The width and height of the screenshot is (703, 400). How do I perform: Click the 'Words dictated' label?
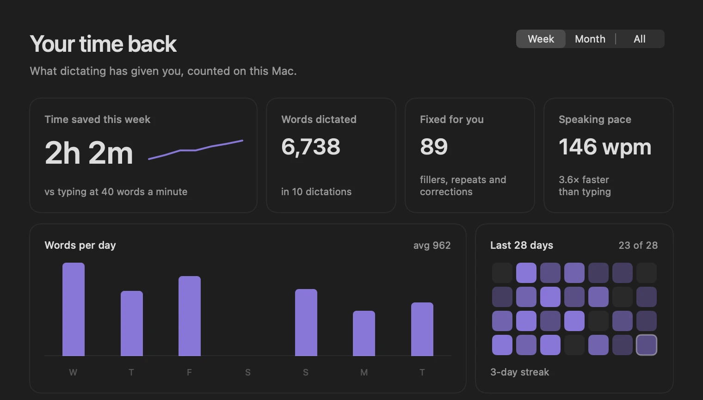coord(319,119)
